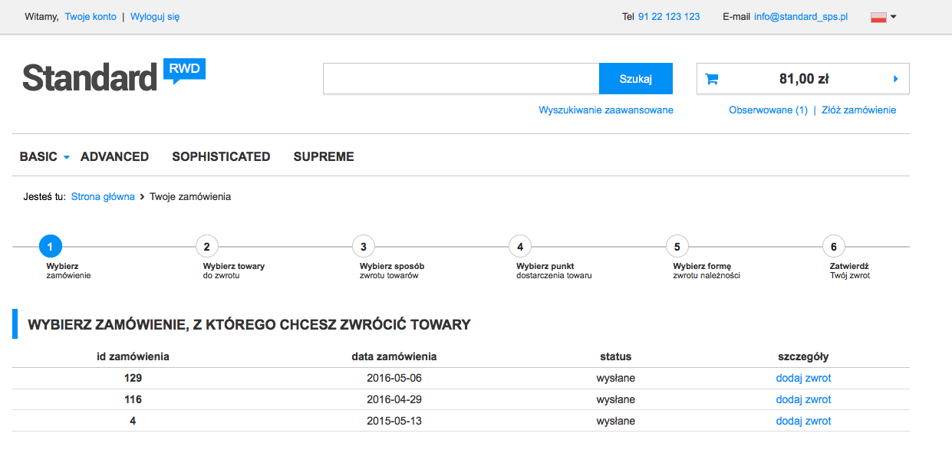Open Wyszukiwanie zaawansowane link
The width and height of the screenshot is (952, 453).
tap(605, 110)
